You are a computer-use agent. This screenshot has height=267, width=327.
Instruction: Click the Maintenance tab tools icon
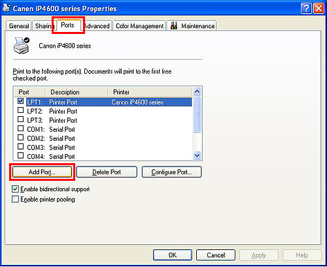(x=174, y=25)
